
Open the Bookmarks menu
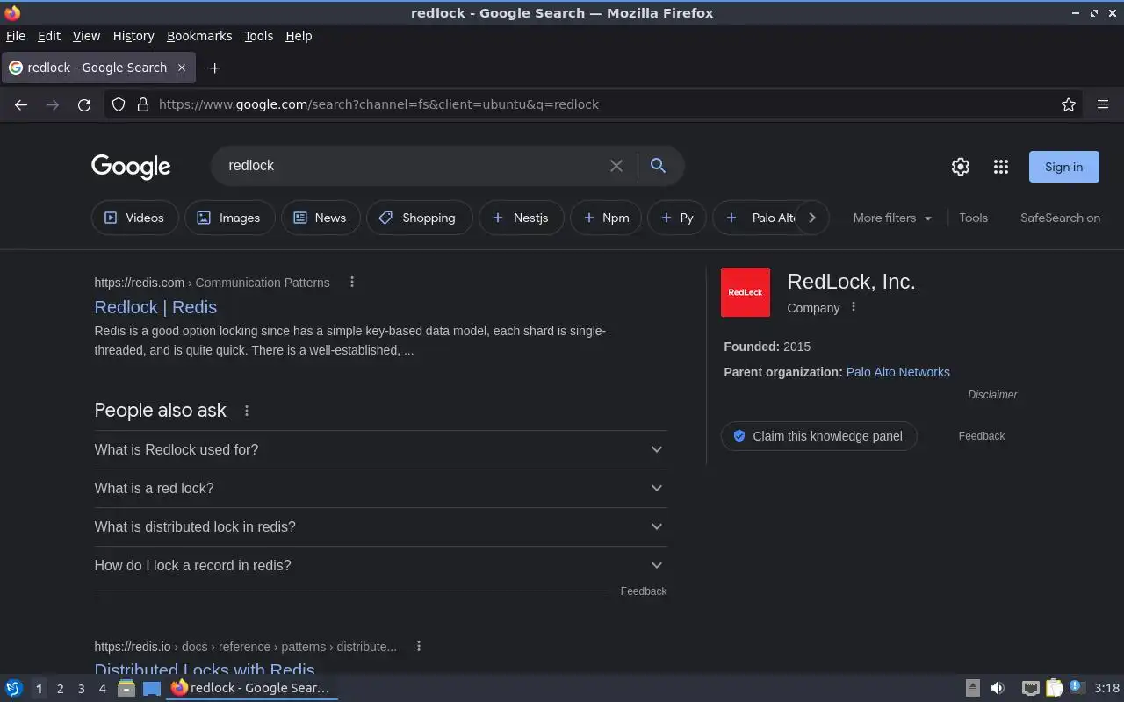point(199,36)
